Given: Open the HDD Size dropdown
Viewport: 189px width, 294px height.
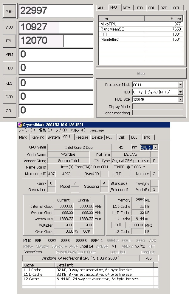Looking at the screenshot, I should (x=180, y=99).
